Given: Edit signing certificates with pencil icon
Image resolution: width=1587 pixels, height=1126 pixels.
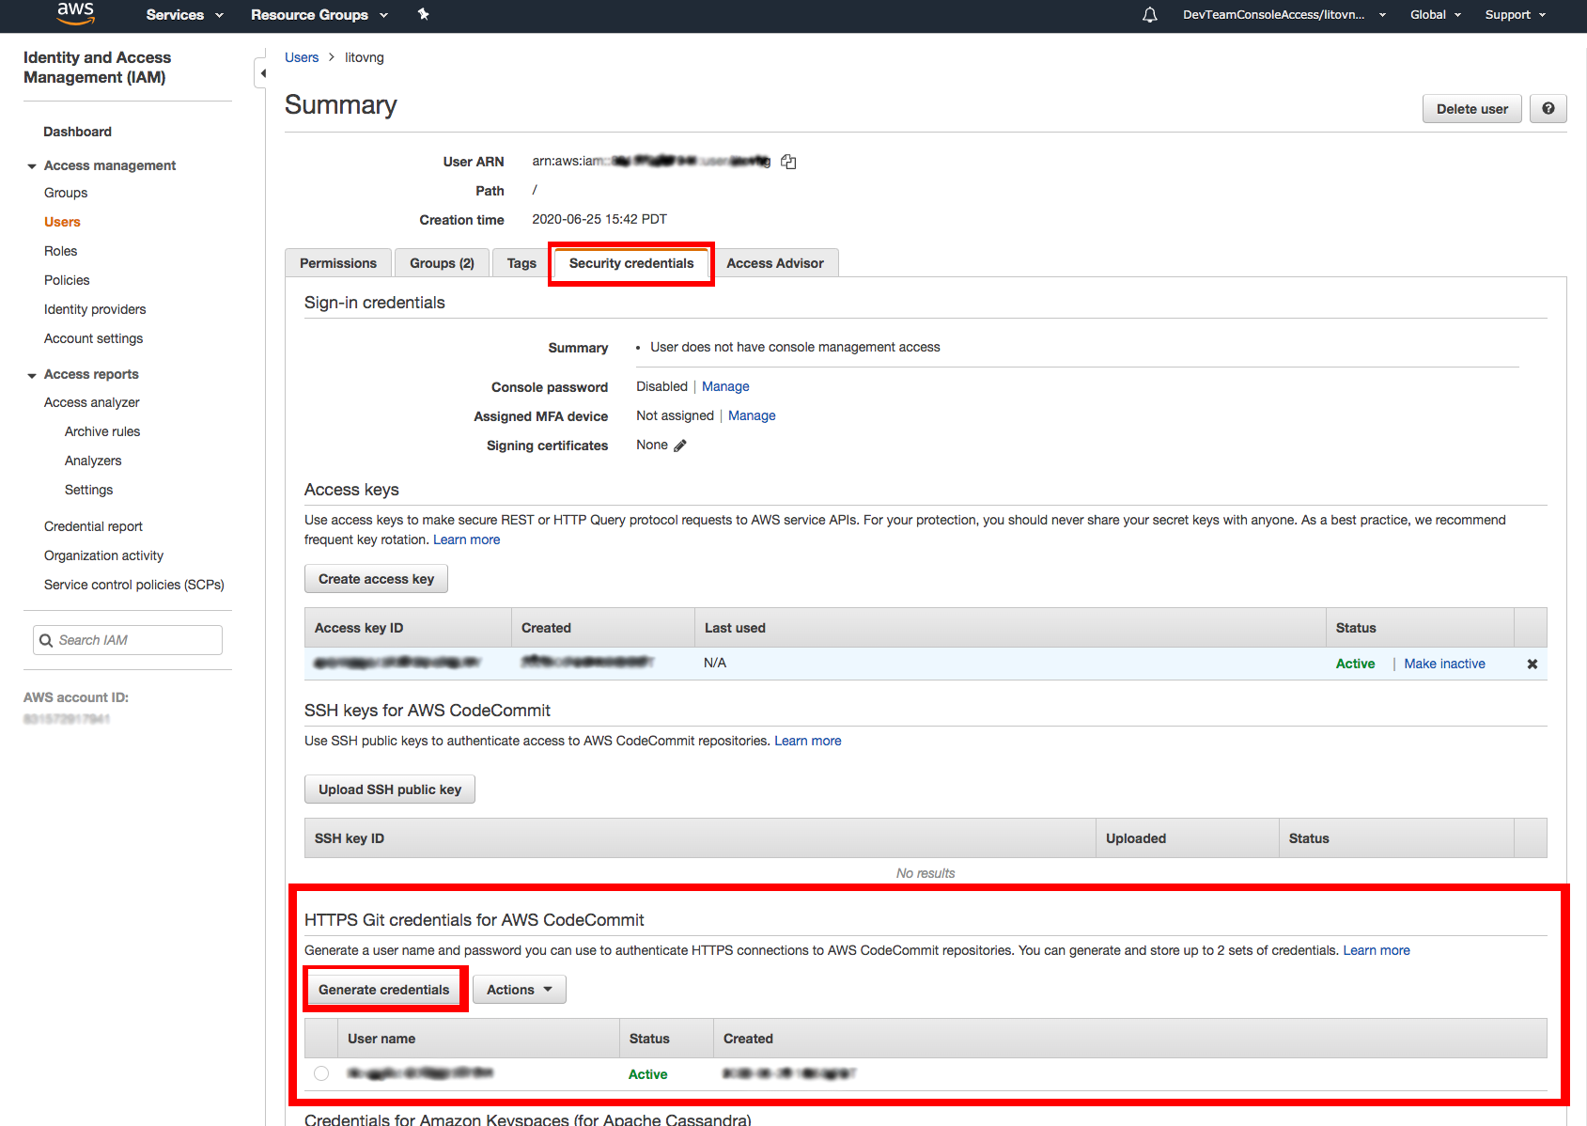Looking at the screenshot, I should click(680, 446).
